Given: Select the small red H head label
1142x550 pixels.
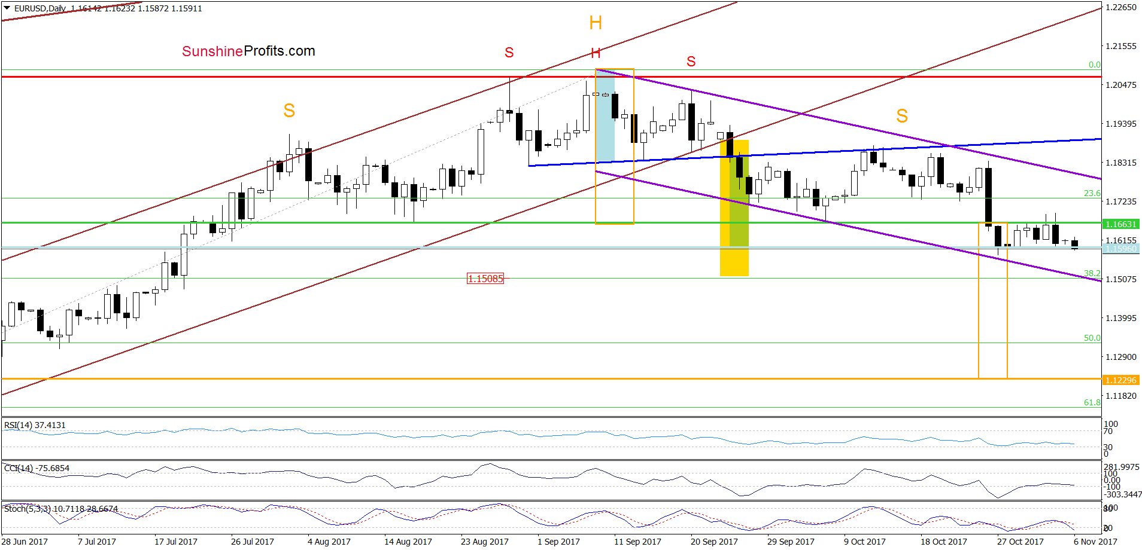Looking at the screenshot, I should [596, 53].
